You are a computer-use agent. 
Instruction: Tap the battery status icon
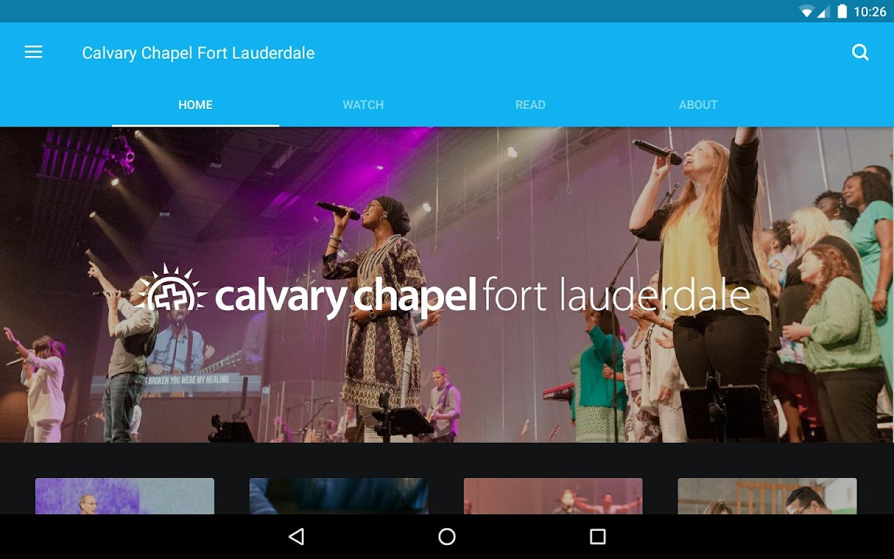[x=842, y=11]
